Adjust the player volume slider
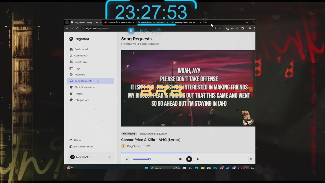This screenshot has height=183, width=325. [x=142, y=159]
